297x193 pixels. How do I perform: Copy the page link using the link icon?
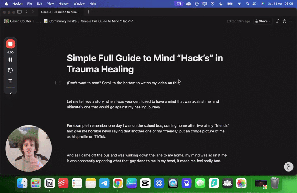tap(277, 21)
